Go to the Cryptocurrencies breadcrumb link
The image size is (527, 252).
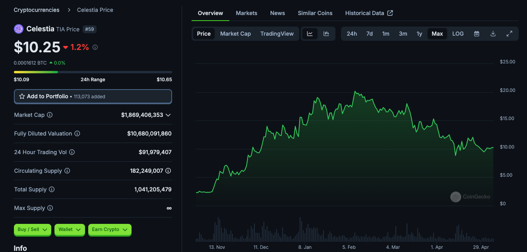coord(37,10)
